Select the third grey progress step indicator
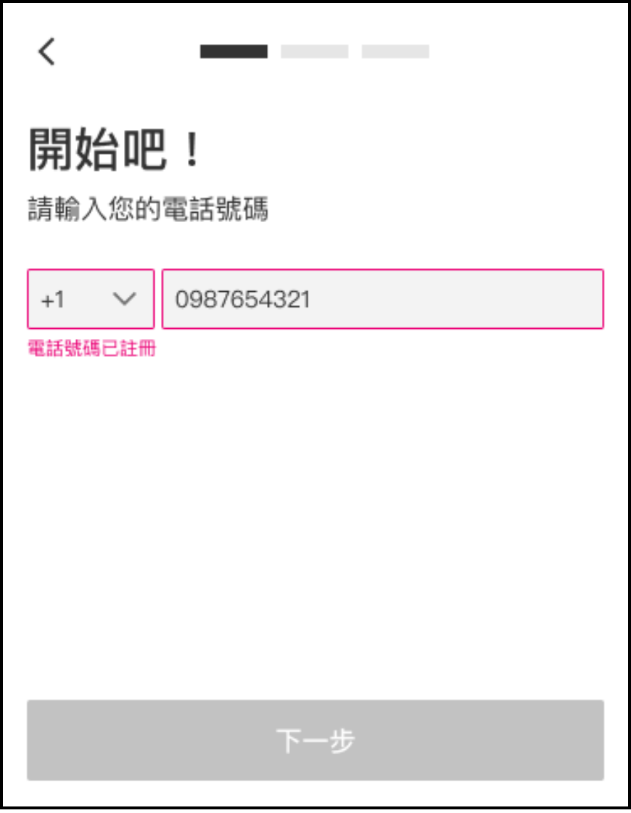631x813 pixels. point(395,52)
